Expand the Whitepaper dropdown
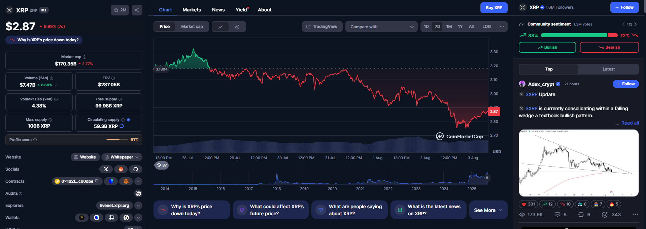Viewport: 646px width, 229px height. click(122, 157)
